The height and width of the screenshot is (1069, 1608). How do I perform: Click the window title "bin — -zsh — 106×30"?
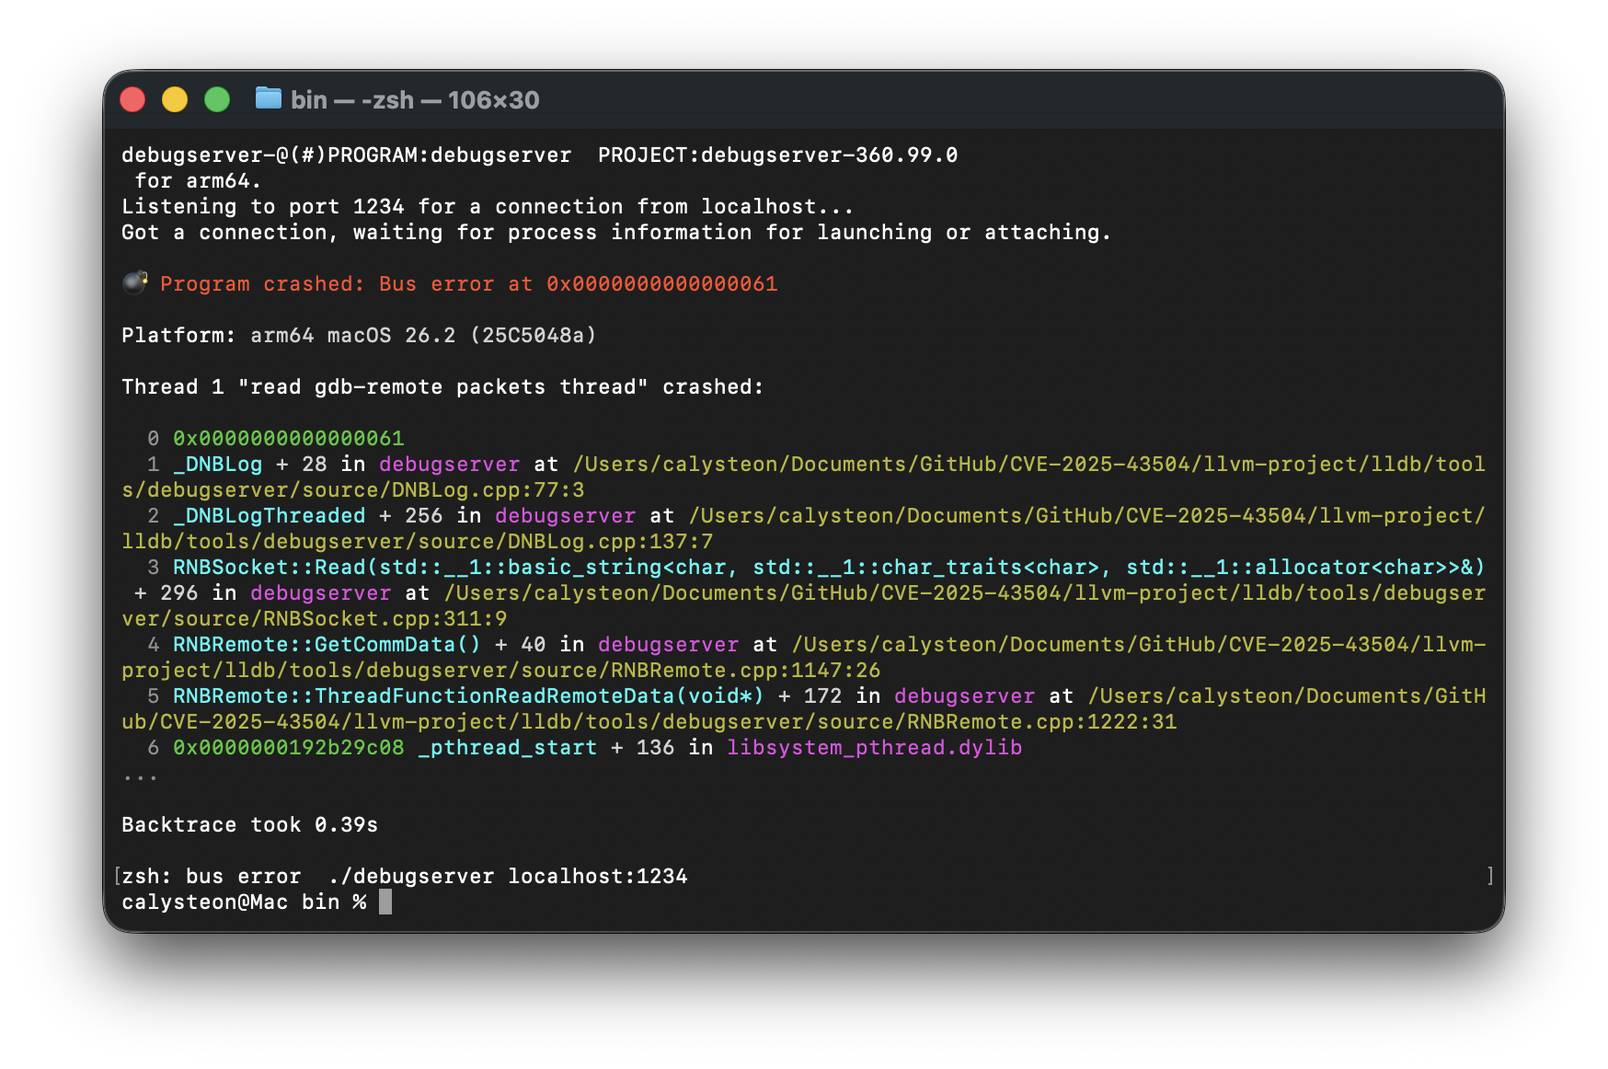414,99
